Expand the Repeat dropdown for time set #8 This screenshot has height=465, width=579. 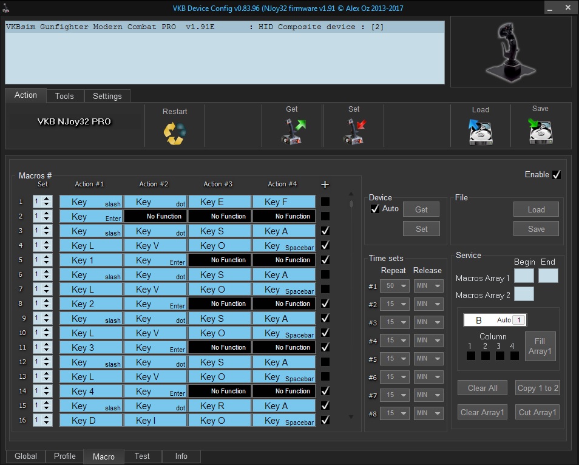coord(396,413)
